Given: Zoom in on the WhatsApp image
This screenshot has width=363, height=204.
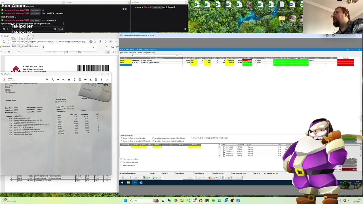Looking at the screenshot, I should pyautogui.click(x=52, y=80).
